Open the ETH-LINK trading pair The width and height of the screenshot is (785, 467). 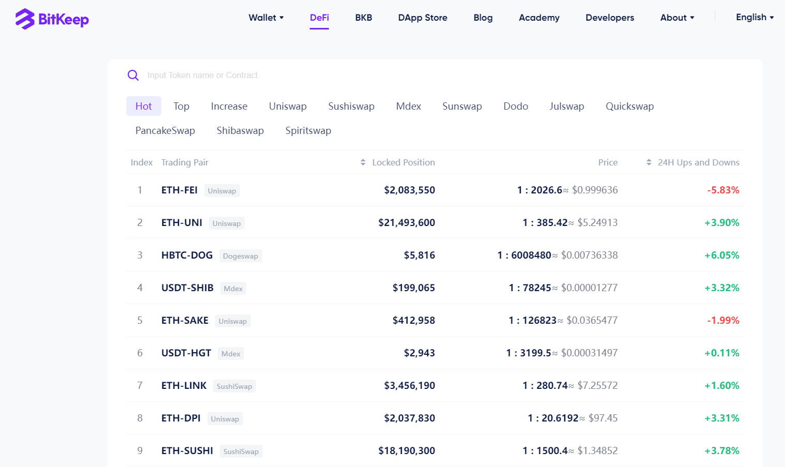(x=184, y=385)
